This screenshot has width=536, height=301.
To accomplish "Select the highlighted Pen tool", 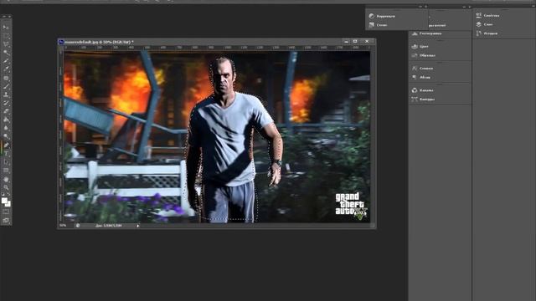I will pyautogui.click(x=6, y=145).
